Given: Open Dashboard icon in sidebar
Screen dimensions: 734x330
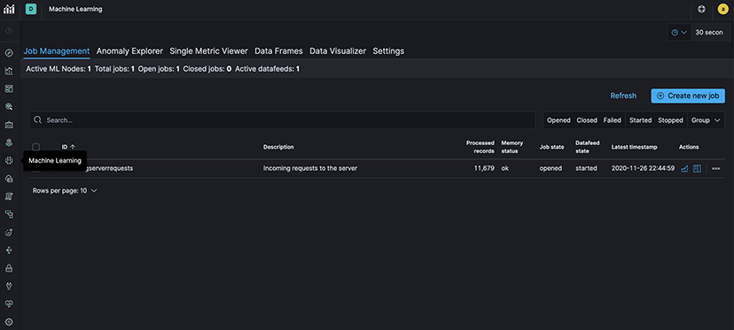Looking at the screenshot, I should [x=9, y=88].
